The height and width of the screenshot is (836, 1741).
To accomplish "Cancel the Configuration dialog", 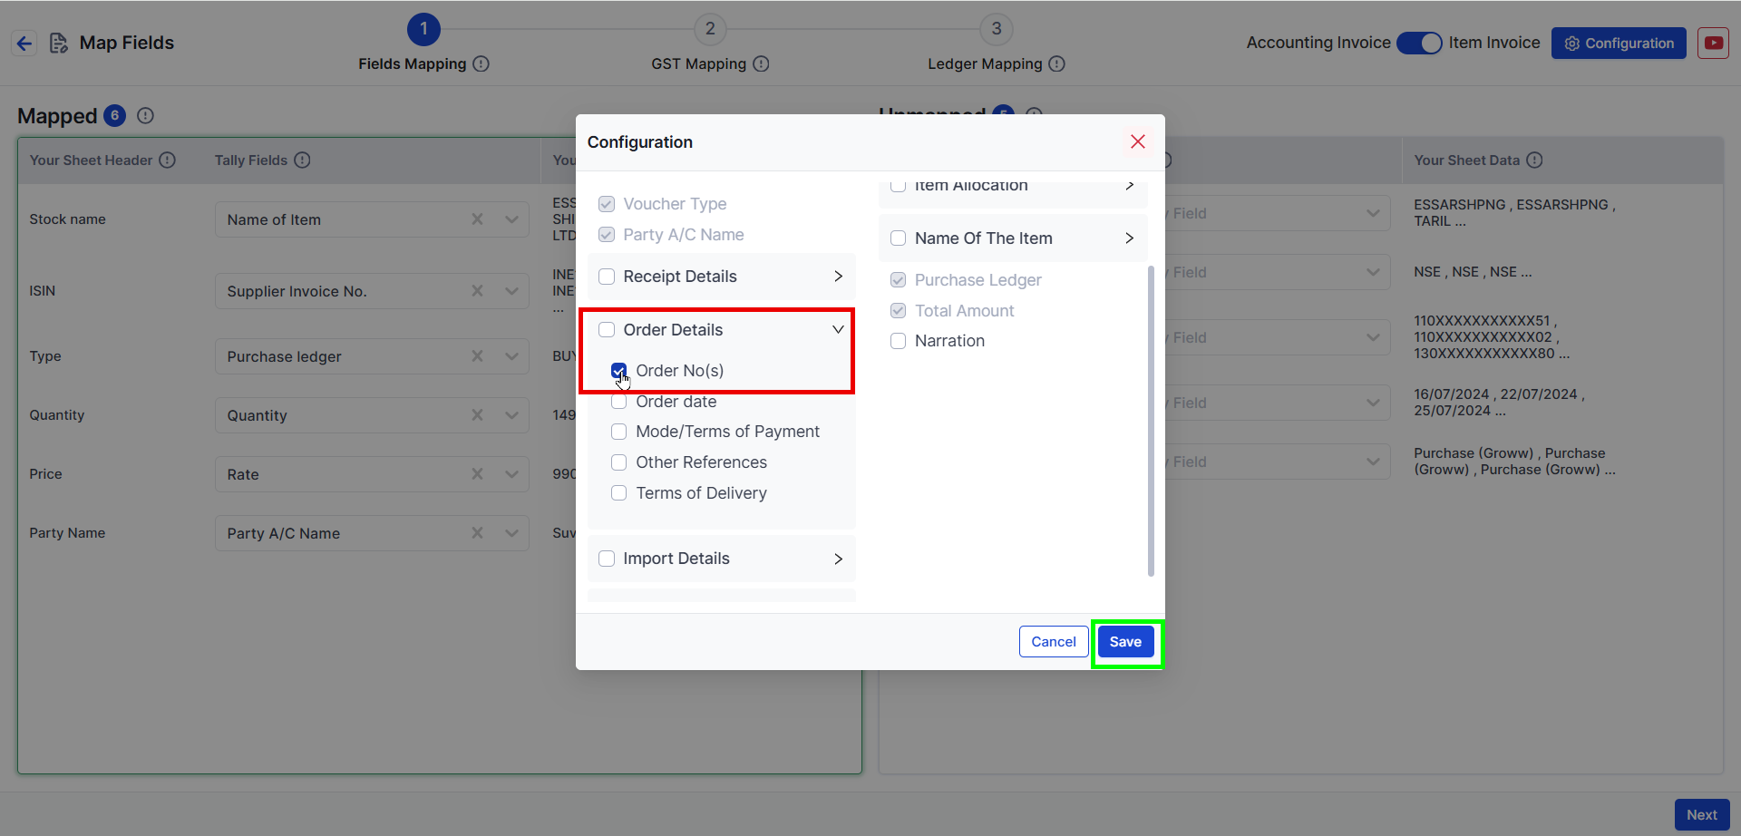I will [1054, 642].
